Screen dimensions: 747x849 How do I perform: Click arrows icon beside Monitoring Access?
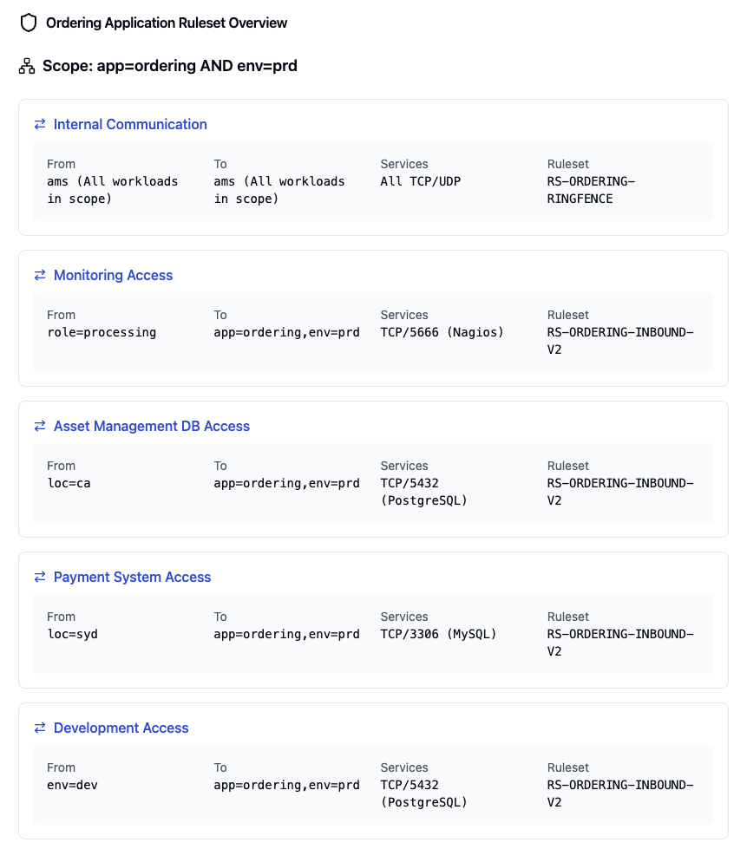[40, 275]
